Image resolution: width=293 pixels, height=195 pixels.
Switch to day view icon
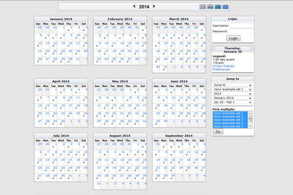[203, 7]
